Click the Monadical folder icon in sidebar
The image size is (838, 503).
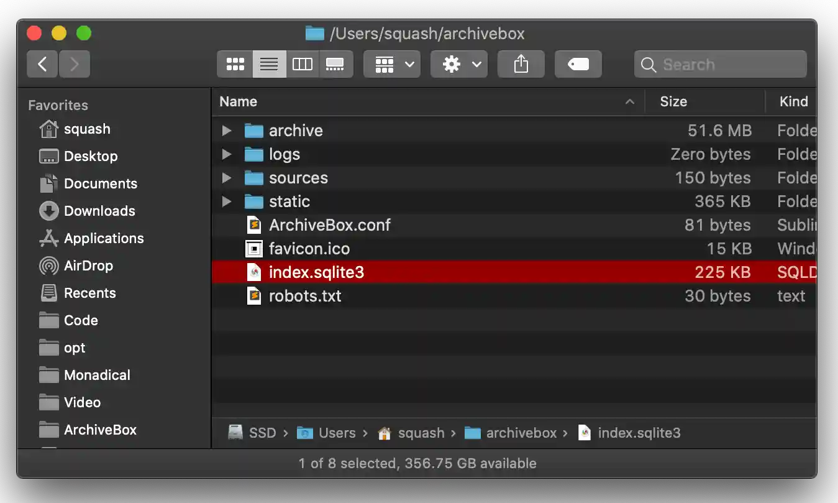pos(48,375)
